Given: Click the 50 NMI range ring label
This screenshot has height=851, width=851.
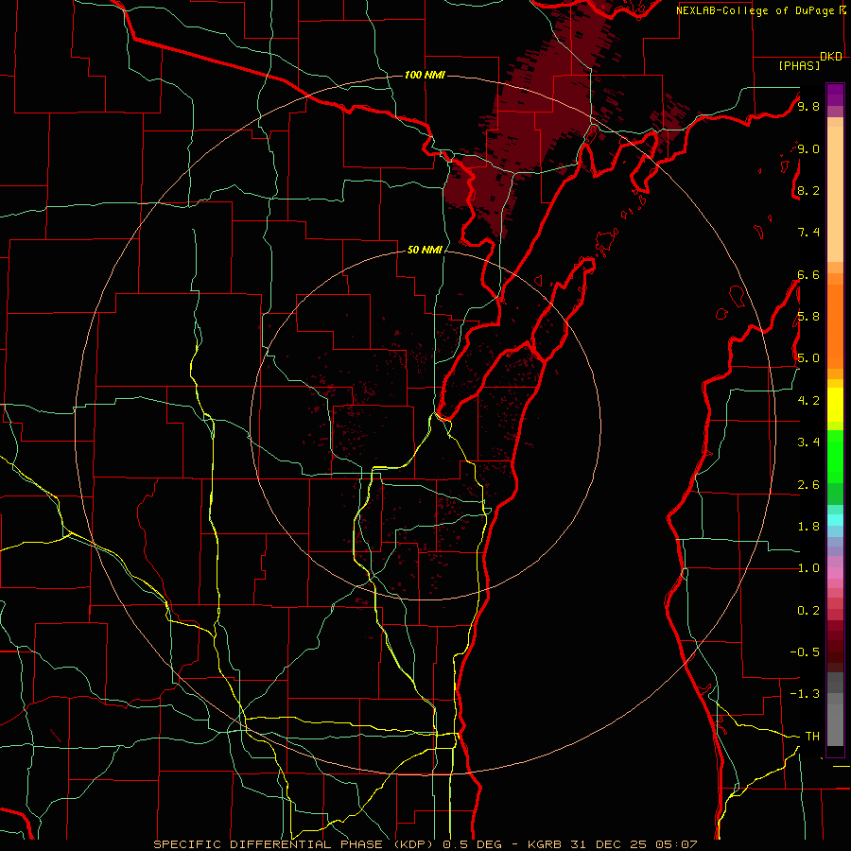Looking at the screenshot, I should [425, 251].
